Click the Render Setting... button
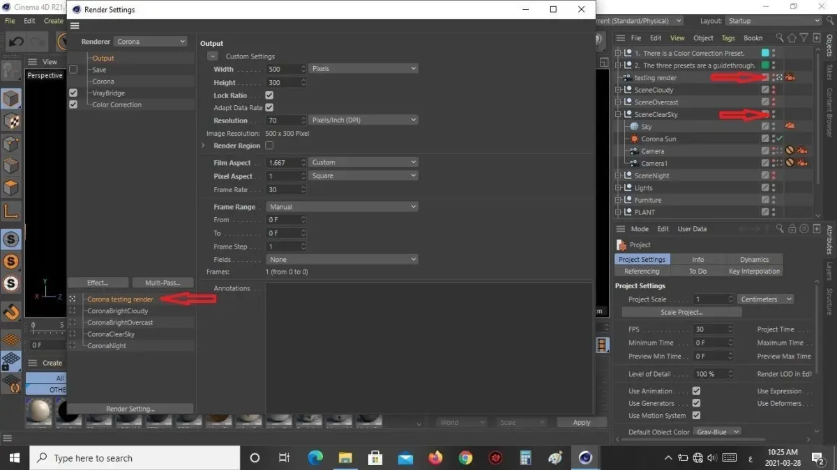Screen dimensions: 837x470 coord(130,409)
